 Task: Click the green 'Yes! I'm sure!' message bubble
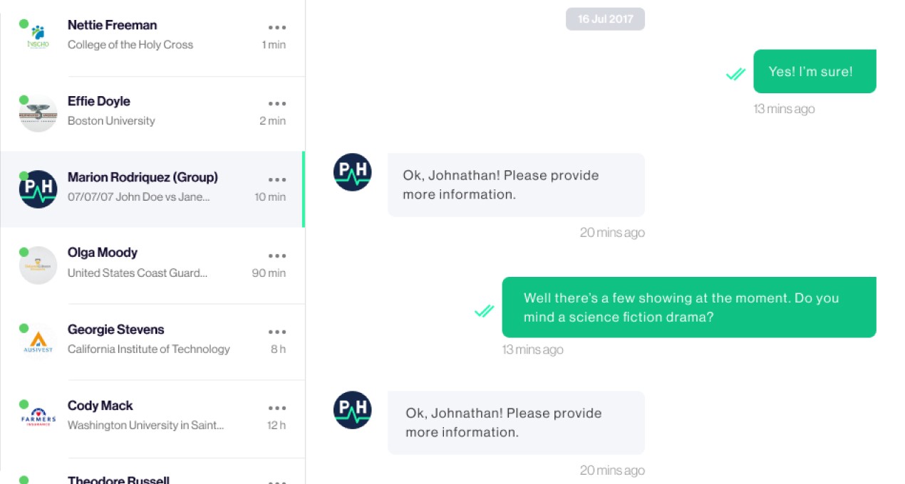(x=814, y=71)
